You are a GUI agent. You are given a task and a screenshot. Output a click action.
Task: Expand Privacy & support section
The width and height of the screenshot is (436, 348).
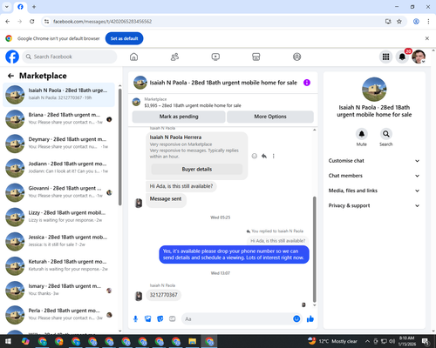[x=374, y=205]
